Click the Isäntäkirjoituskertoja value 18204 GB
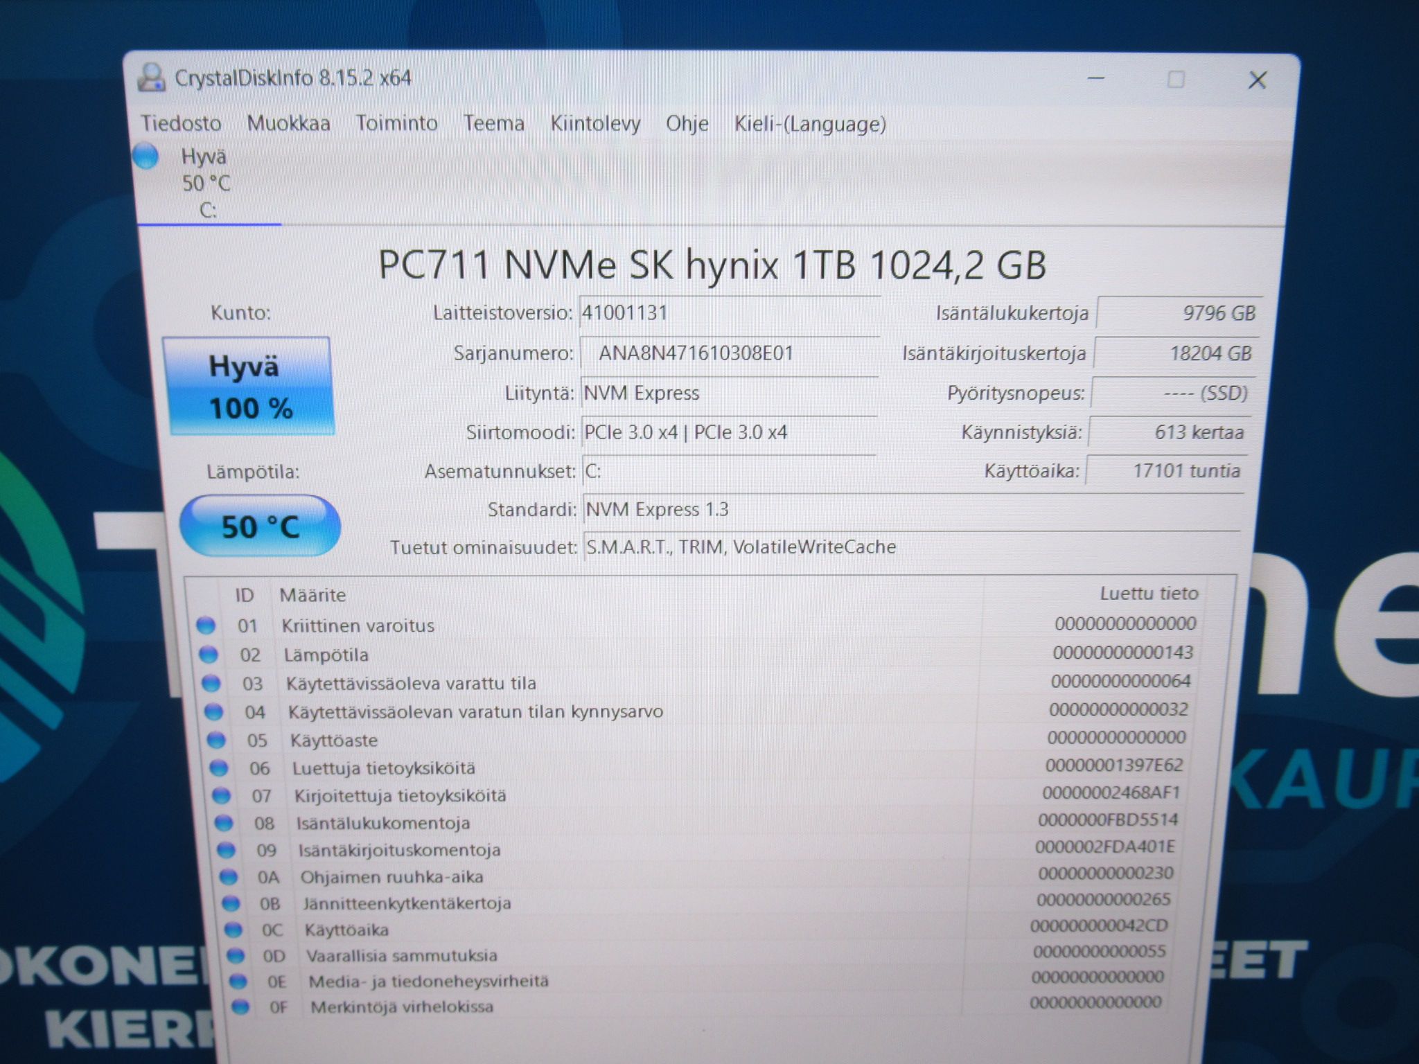 [1176, 353]
